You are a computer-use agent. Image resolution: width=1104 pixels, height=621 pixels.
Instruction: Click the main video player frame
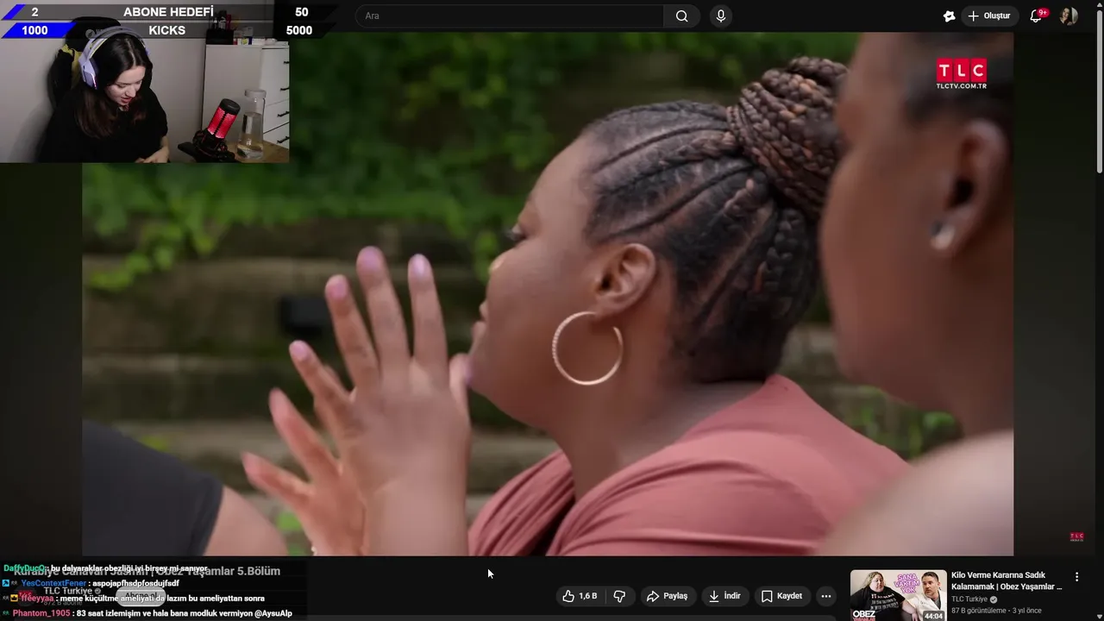pos(548,293)
